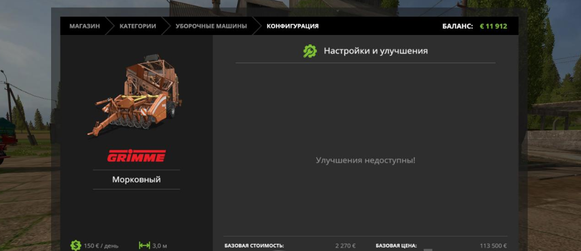This screenshot has height=251, width=581.
Task: Go back to the Магазин breadcrumb
Action: pyautogui.click(x=84, y=26)
